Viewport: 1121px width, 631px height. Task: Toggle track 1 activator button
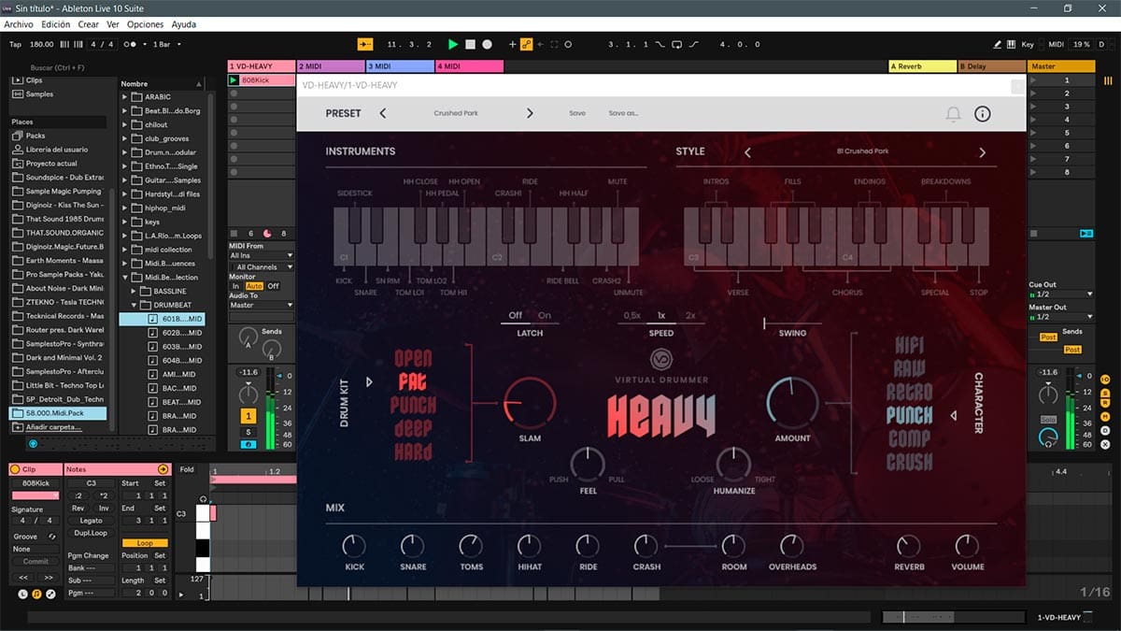(x=248, y=415)
